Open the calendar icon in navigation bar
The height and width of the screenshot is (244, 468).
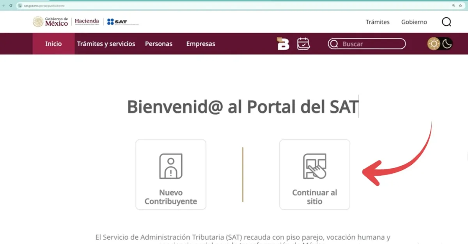[303, 44]
